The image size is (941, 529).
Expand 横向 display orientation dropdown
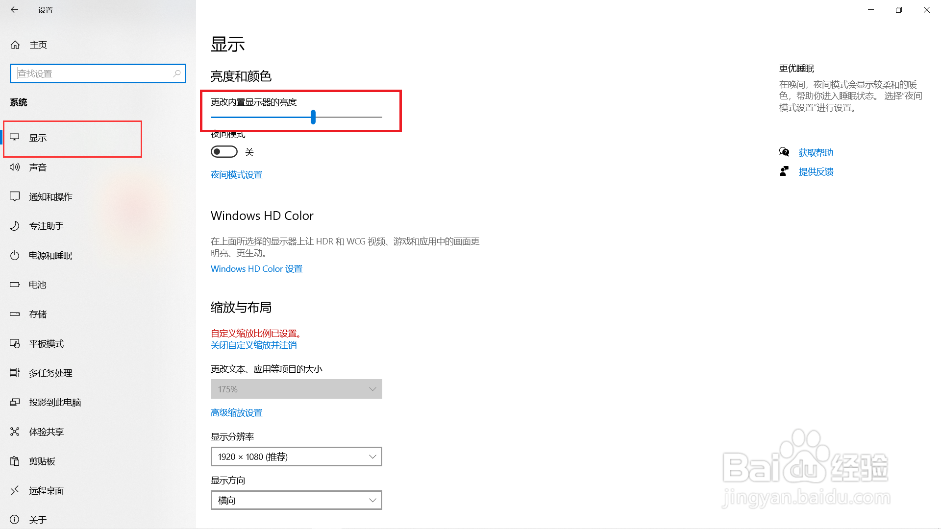[296, 500]
